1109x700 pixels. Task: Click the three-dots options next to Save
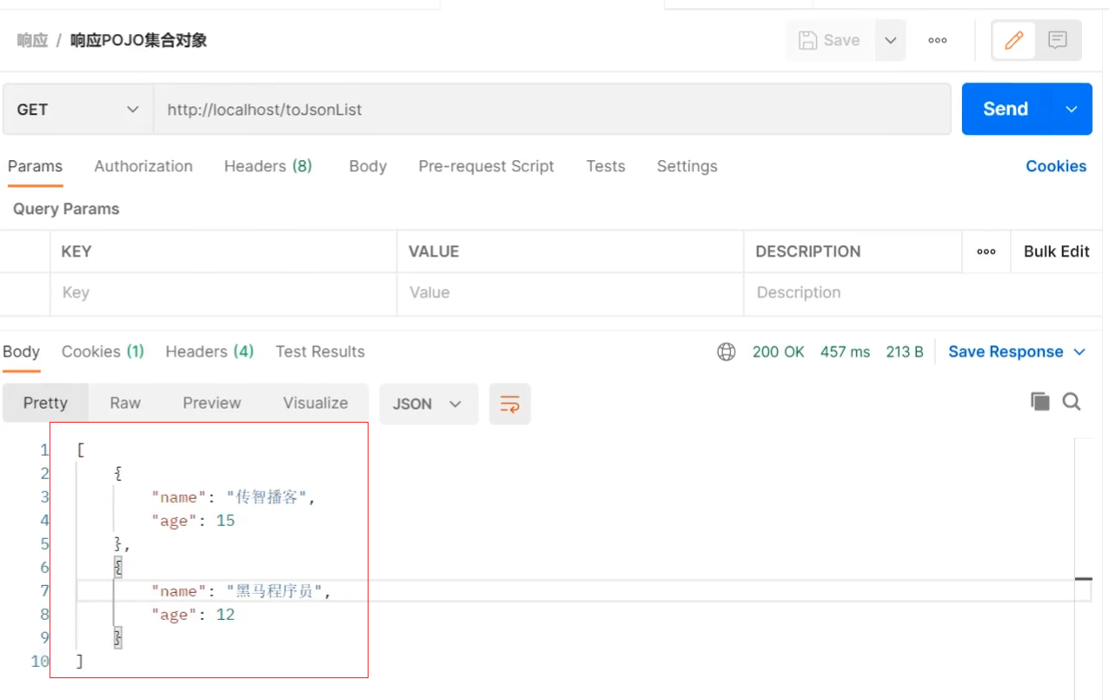click(x=937, y=40)
